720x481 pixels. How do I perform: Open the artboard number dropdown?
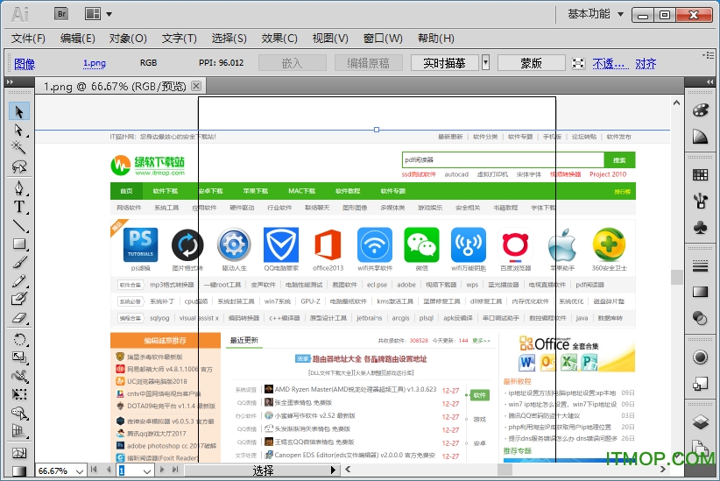point(147,471)
